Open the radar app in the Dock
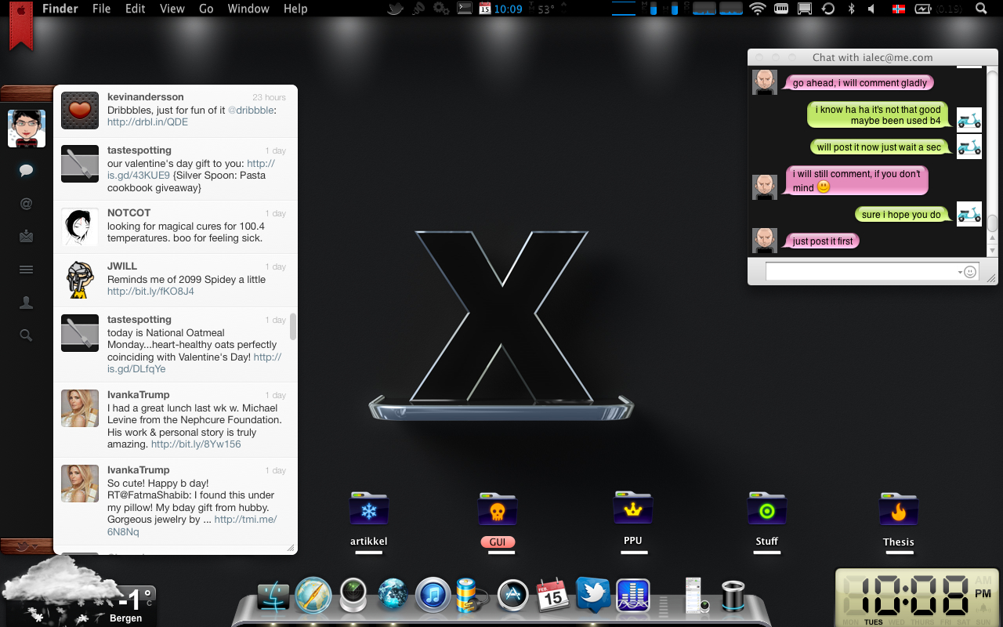This screenshot has height=627, width=1003. coord(353,596)
